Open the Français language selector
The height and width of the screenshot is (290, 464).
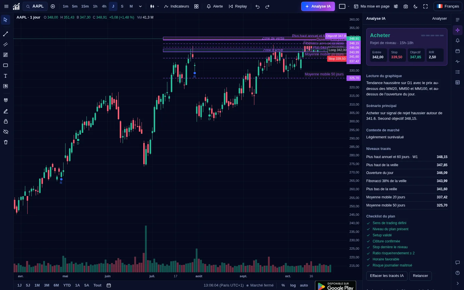point(448,6)
